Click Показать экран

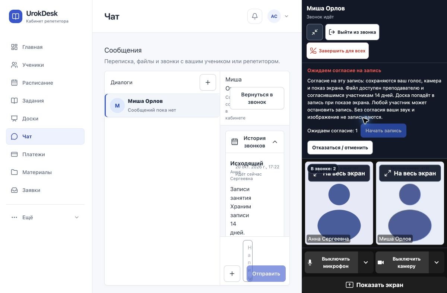(x=374, y=285)
